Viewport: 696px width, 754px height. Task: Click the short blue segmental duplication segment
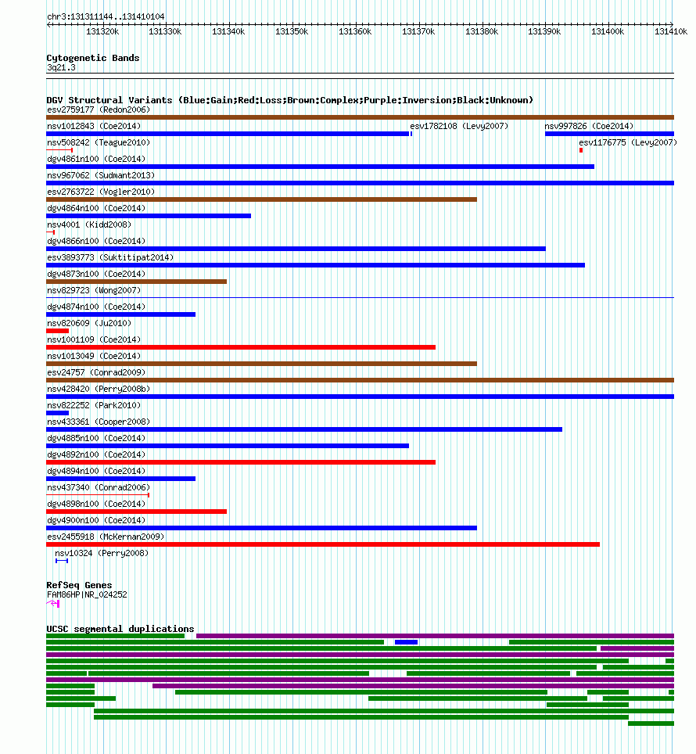pos(406,642)
